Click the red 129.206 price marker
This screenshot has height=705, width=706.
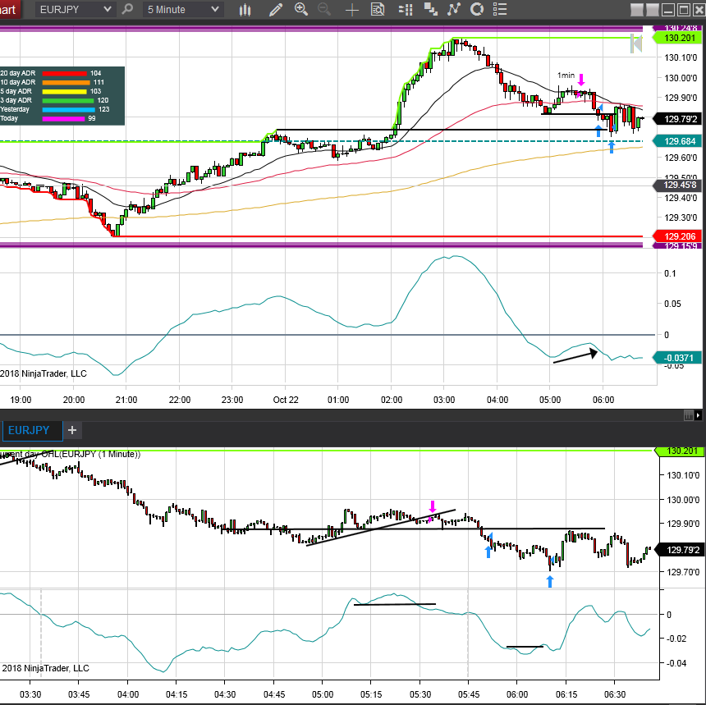pyautogui.click(x=676, y=236)
